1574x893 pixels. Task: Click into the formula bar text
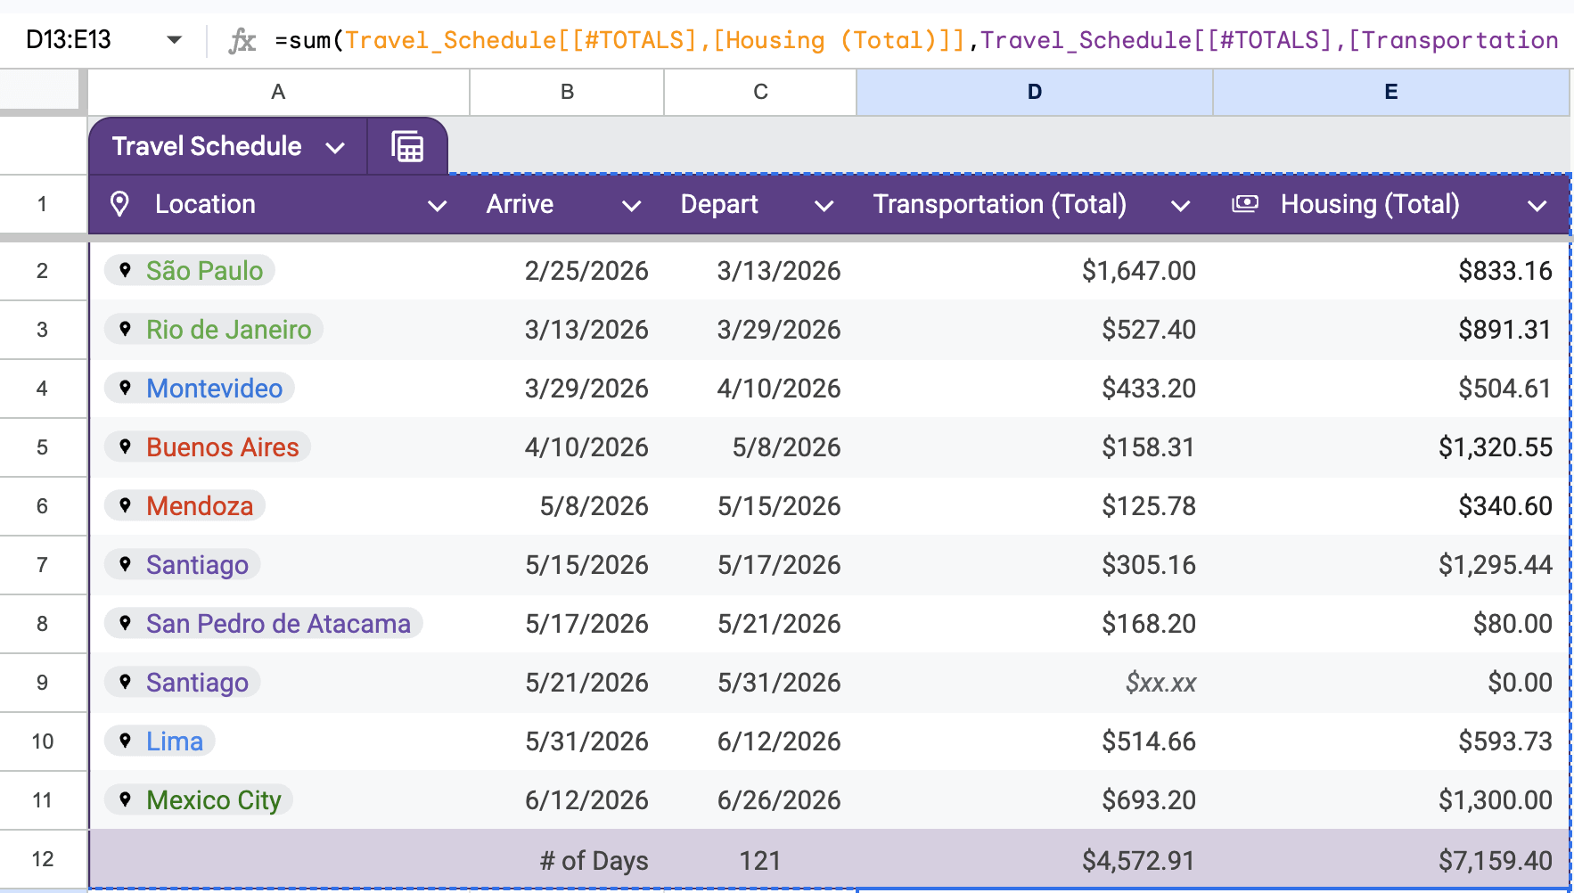(916, 40)
